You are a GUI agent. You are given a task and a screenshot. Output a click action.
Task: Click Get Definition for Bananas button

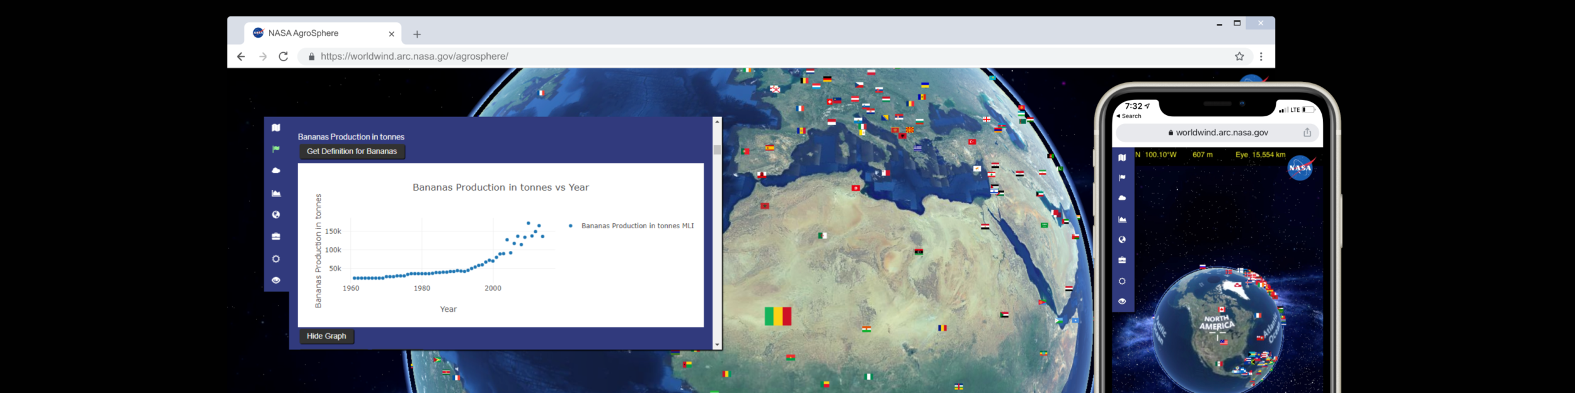tap(352, 152)
